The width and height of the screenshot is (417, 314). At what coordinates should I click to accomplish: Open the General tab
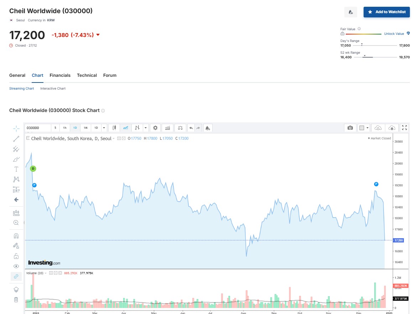(x=17, y=75)
